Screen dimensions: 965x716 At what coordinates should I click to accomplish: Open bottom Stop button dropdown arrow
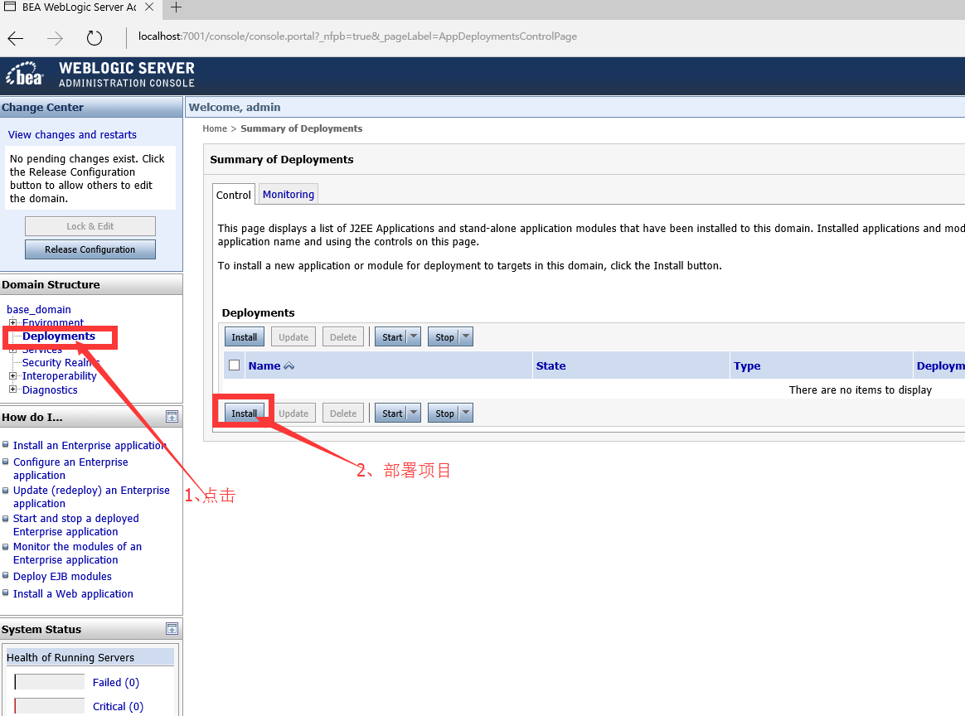466,413
